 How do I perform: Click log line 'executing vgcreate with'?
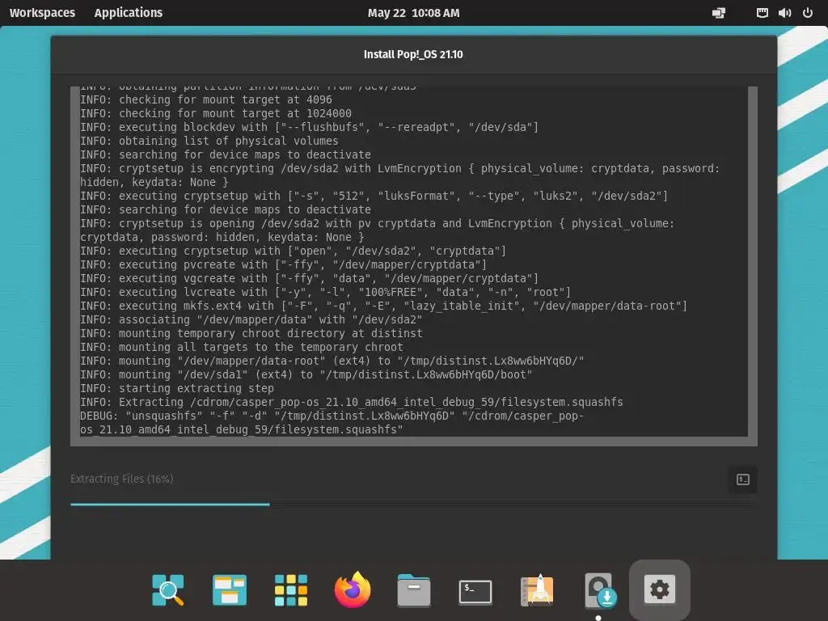tap(309, 278)
